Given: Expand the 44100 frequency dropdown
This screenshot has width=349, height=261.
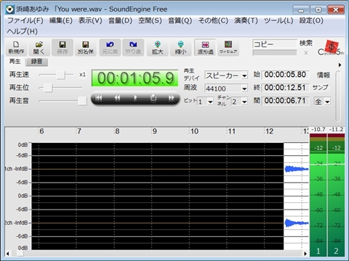Looking at the screenshot, I should point(226,88).
